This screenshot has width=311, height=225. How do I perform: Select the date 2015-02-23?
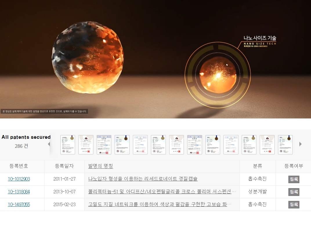tap(64, 204)
